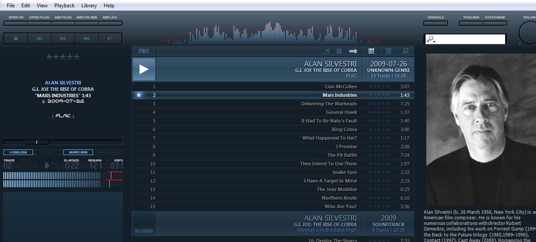Select track The Pit Battle
The image size is (536, 242).
[273, 155]
